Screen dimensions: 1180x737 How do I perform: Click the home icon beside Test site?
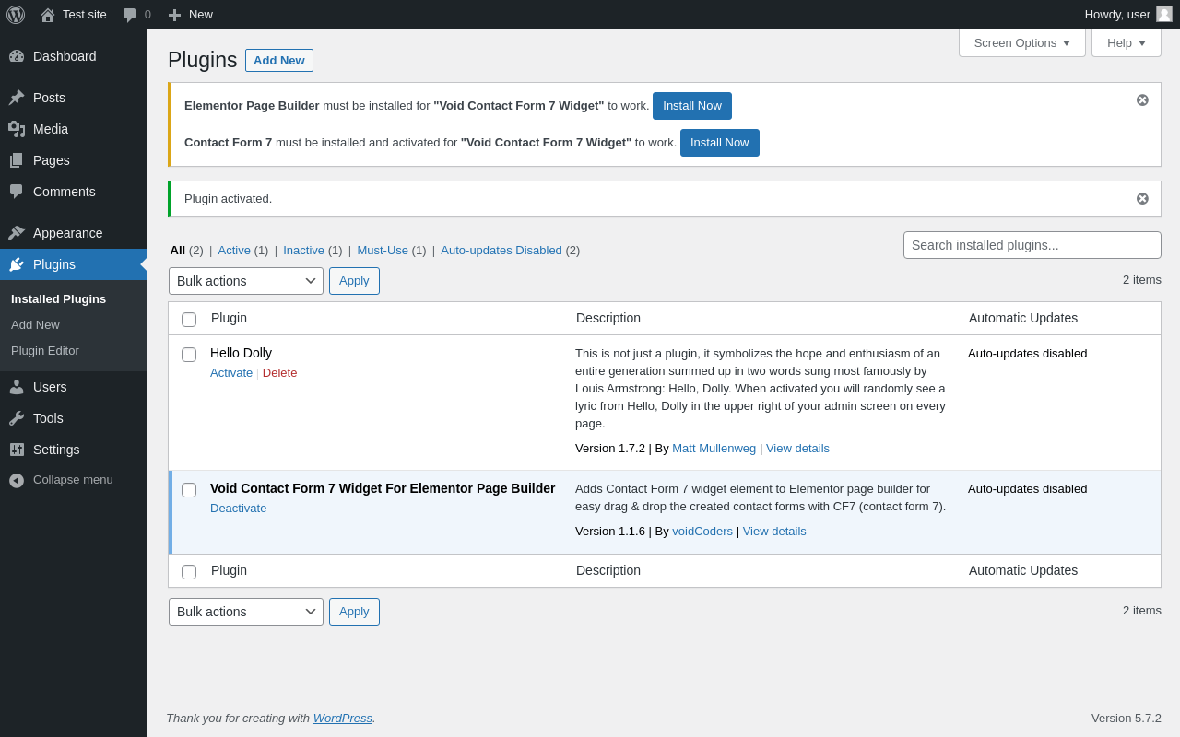click(48, 15)
